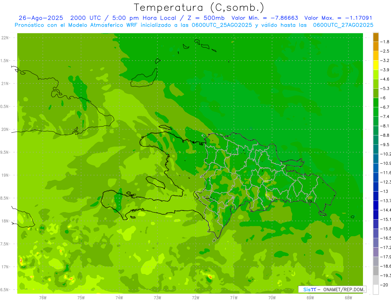This screenshot has width=391, height=302.
Task: Click the "71W" longitude label
Action: point(234,298)
